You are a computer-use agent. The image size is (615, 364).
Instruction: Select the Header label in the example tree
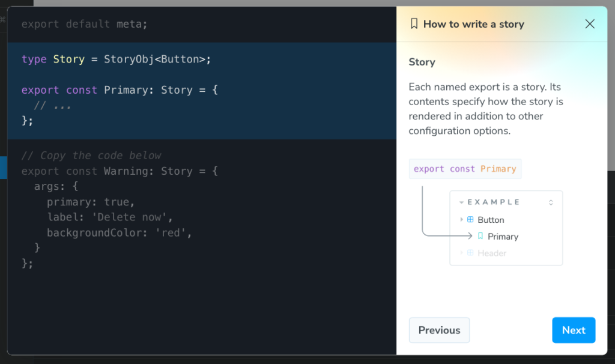tap(492, 253)
